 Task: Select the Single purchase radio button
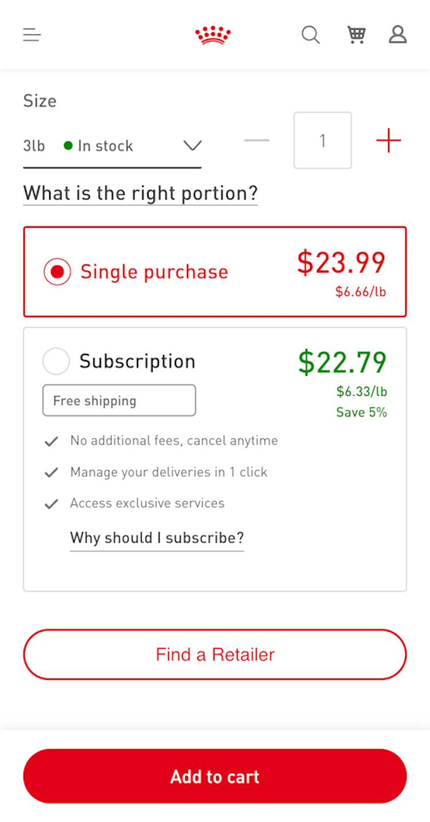[57, 272]
